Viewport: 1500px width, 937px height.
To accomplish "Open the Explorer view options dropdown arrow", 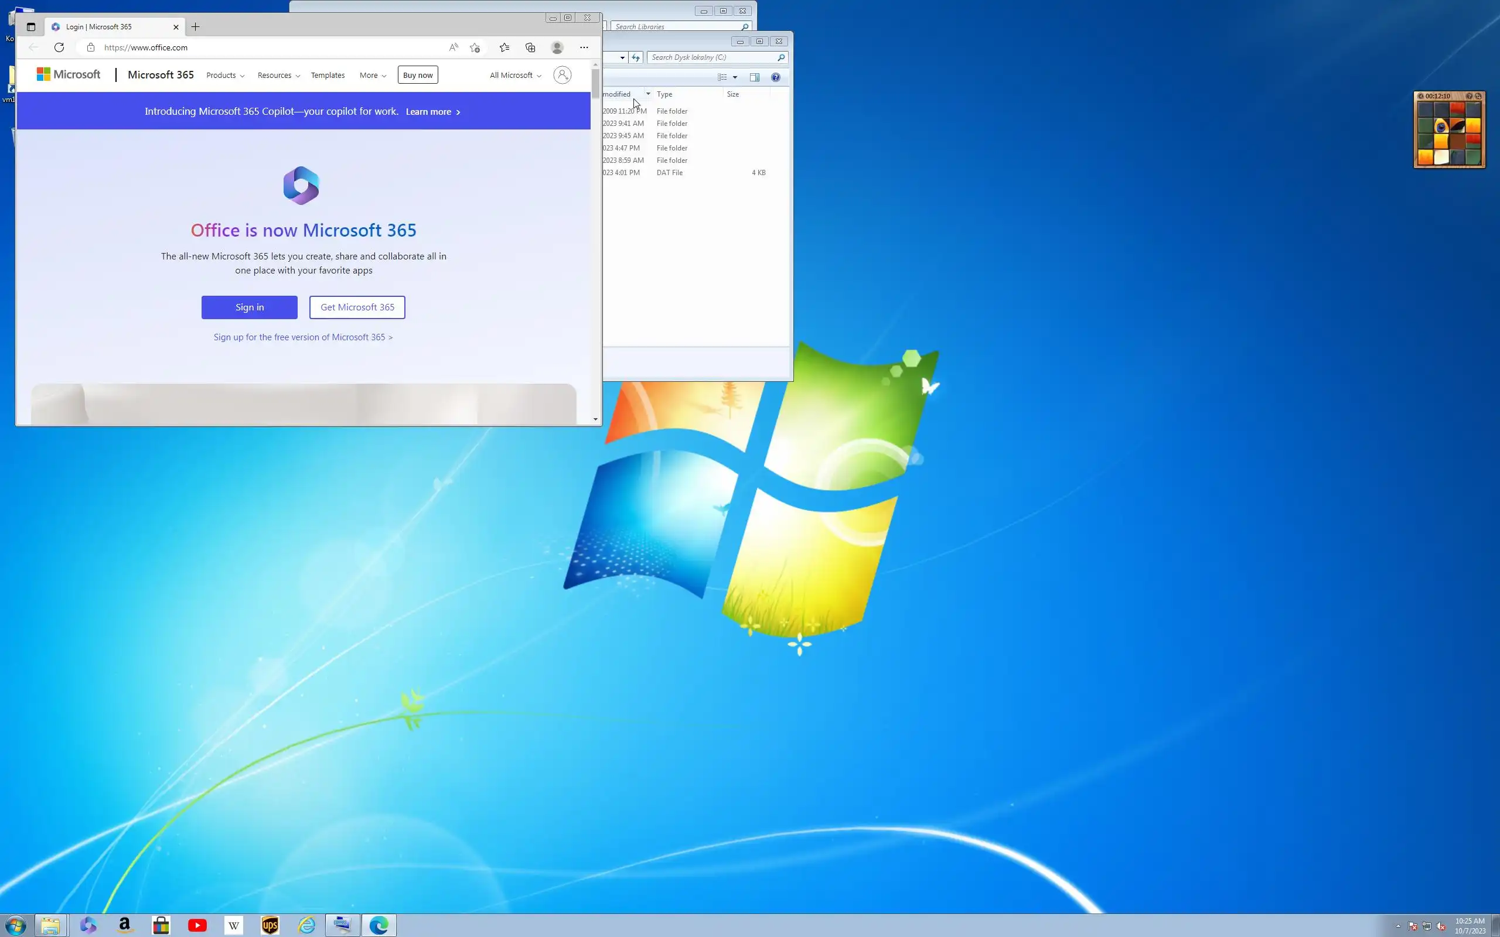I will point(735,77).
